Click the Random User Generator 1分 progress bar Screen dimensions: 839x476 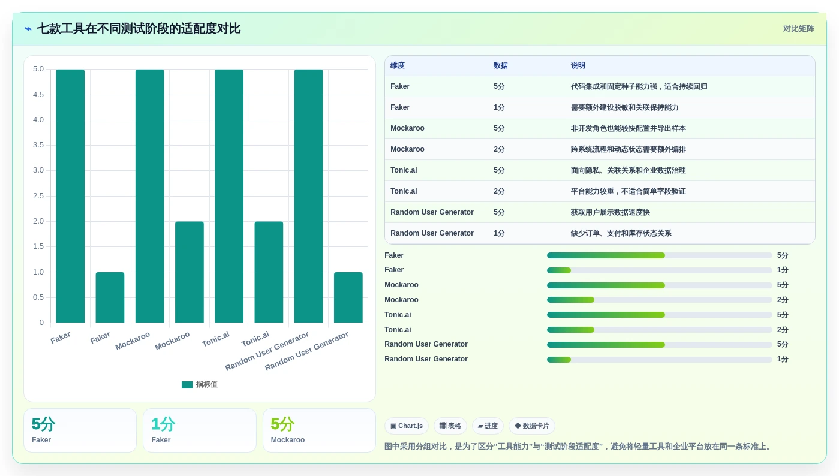[660, 360]
